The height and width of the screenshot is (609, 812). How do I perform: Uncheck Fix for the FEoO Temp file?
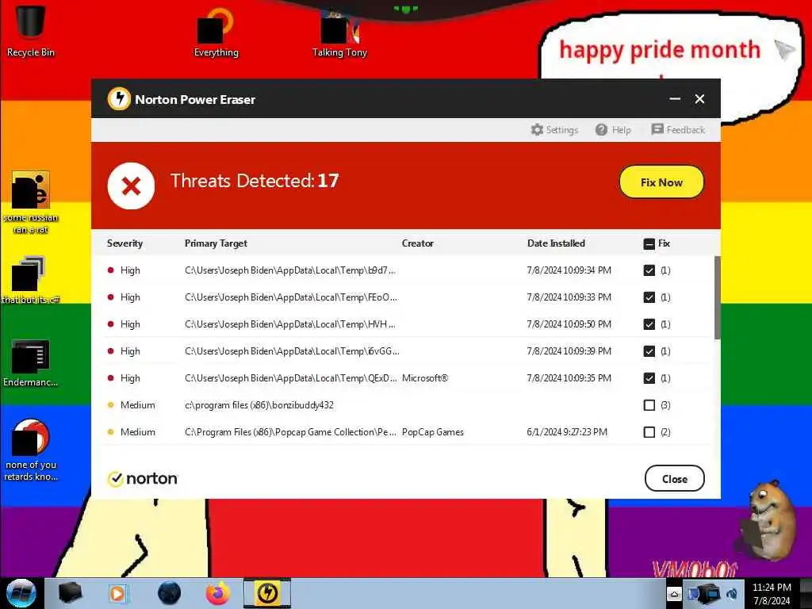pyautogui.click(x=649, y=297)
